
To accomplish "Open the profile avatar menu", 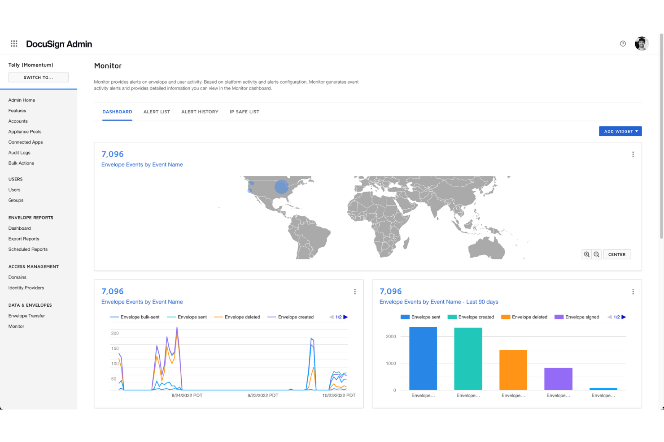I will [x=641, y=43].
